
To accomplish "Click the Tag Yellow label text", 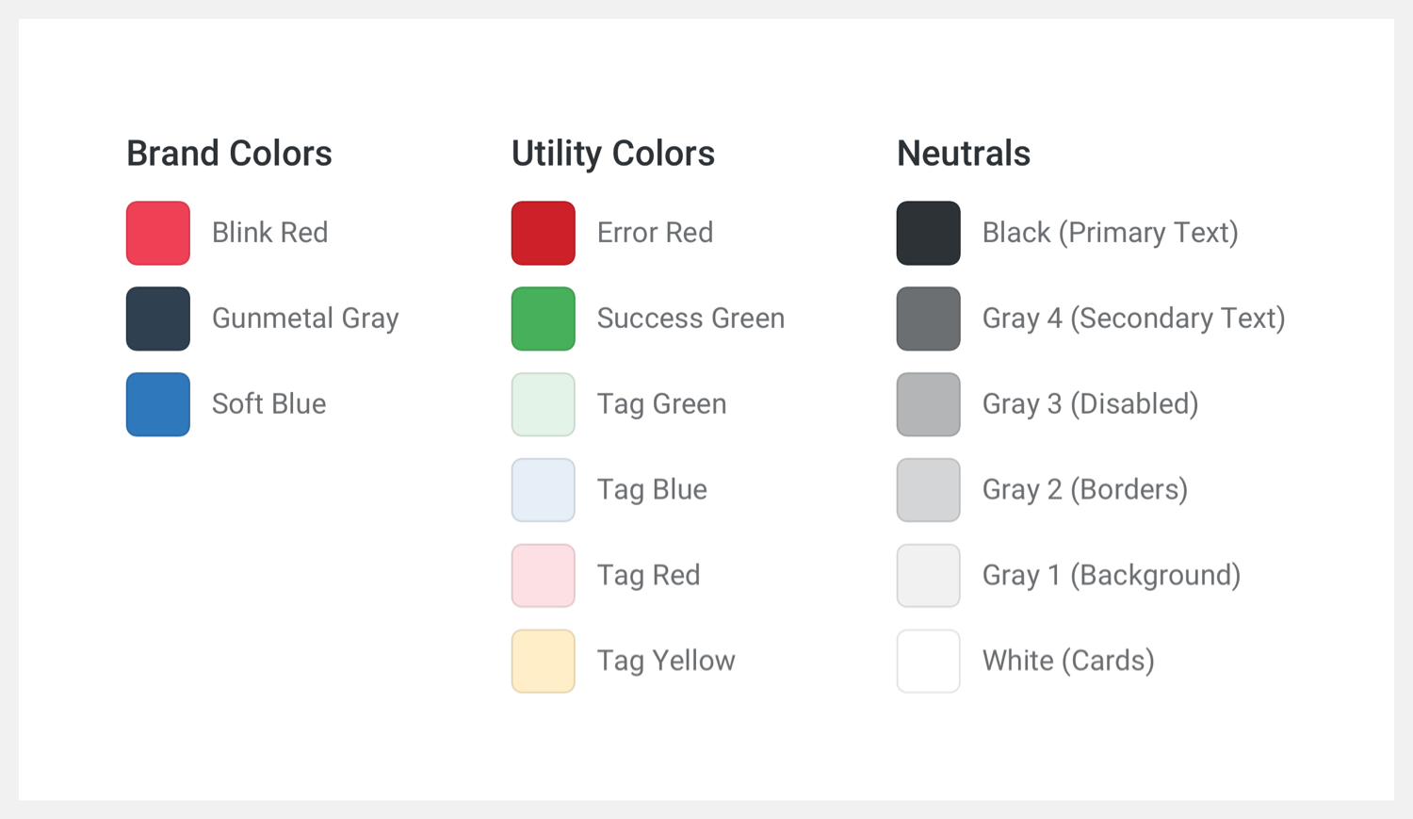I will coord(666,661).
